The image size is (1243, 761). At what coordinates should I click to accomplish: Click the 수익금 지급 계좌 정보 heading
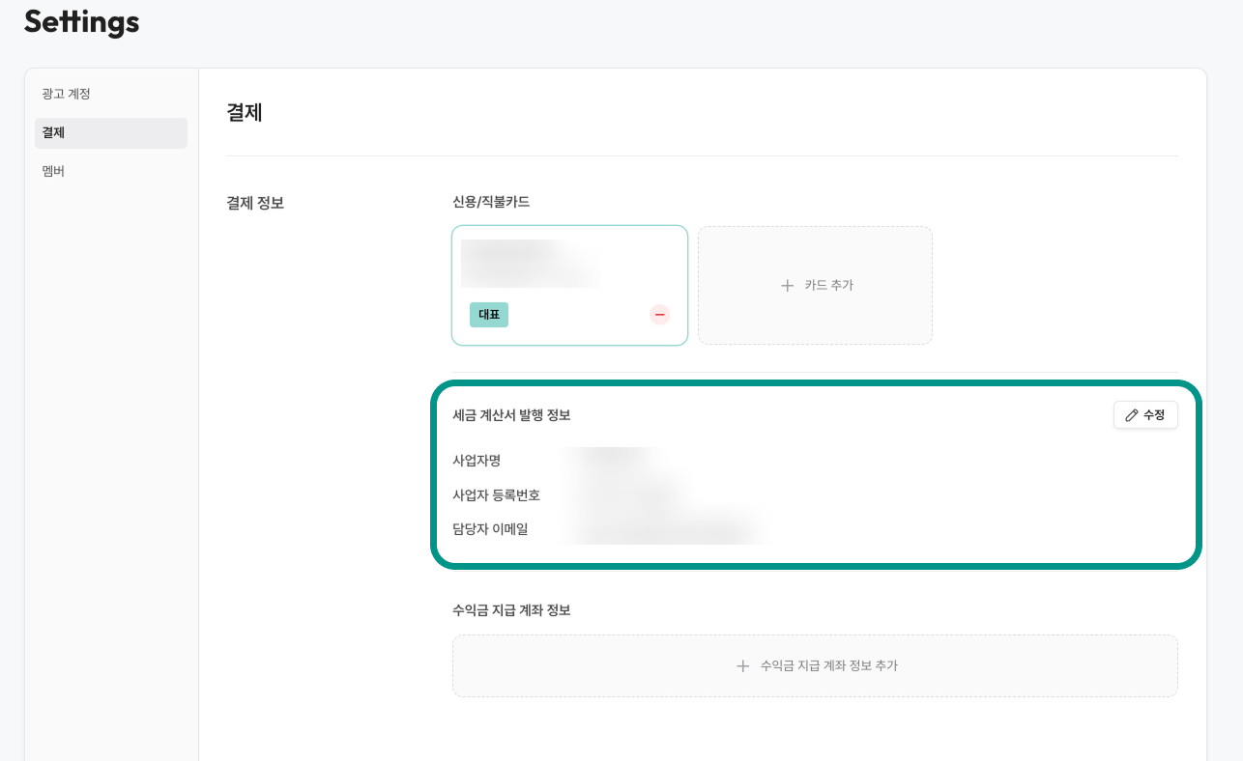click(511, 610)
